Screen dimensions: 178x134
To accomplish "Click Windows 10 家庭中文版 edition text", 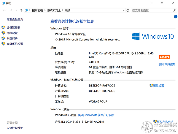I will [70, 34].
